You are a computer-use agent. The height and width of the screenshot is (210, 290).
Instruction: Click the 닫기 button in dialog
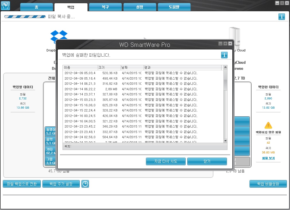tap(207, 161)
